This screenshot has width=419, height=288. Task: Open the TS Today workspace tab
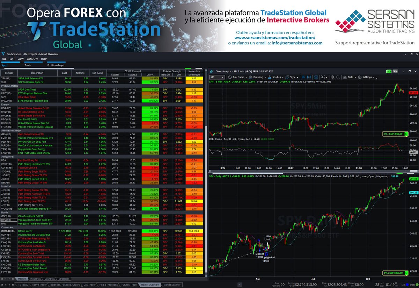click(23, 285)
